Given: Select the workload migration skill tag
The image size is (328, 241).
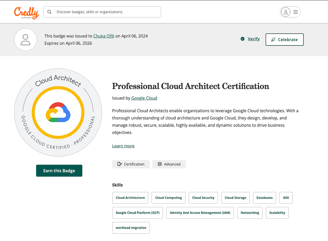Looking at the screenshot, I should pos(131,228).
